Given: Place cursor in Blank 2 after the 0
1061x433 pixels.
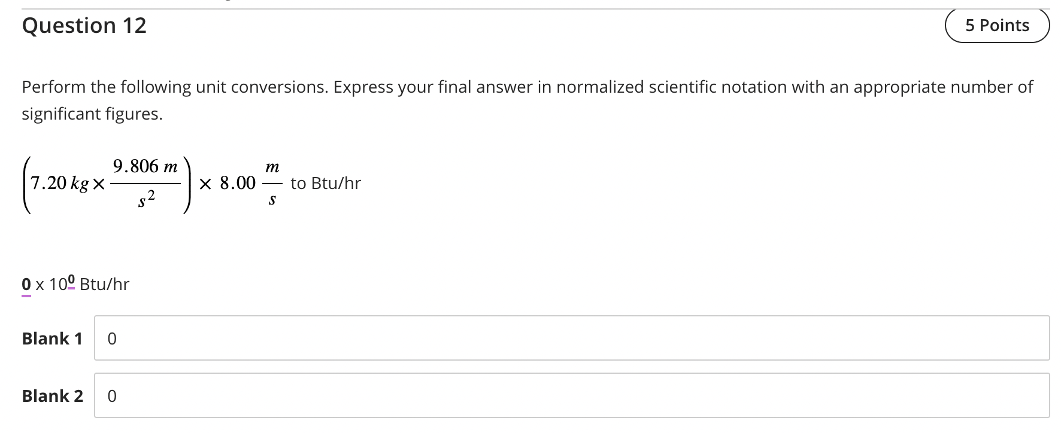Looking at the screenshot, I should pyautogui.click(x=120, y=395).
